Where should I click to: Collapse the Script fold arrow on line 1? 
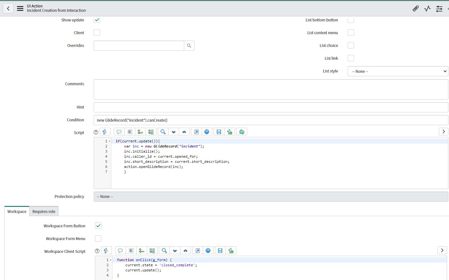[109, 141]
